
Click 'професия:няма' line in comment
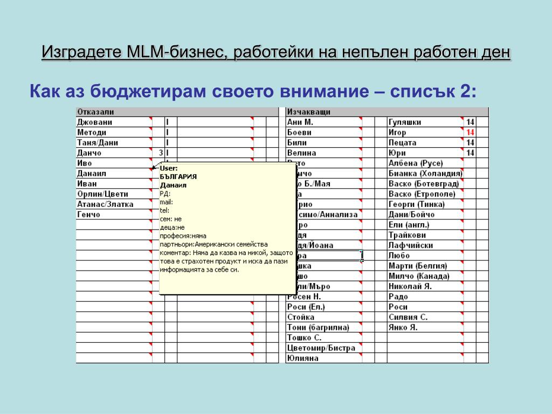pyautogui.click(x=183, y=236)
